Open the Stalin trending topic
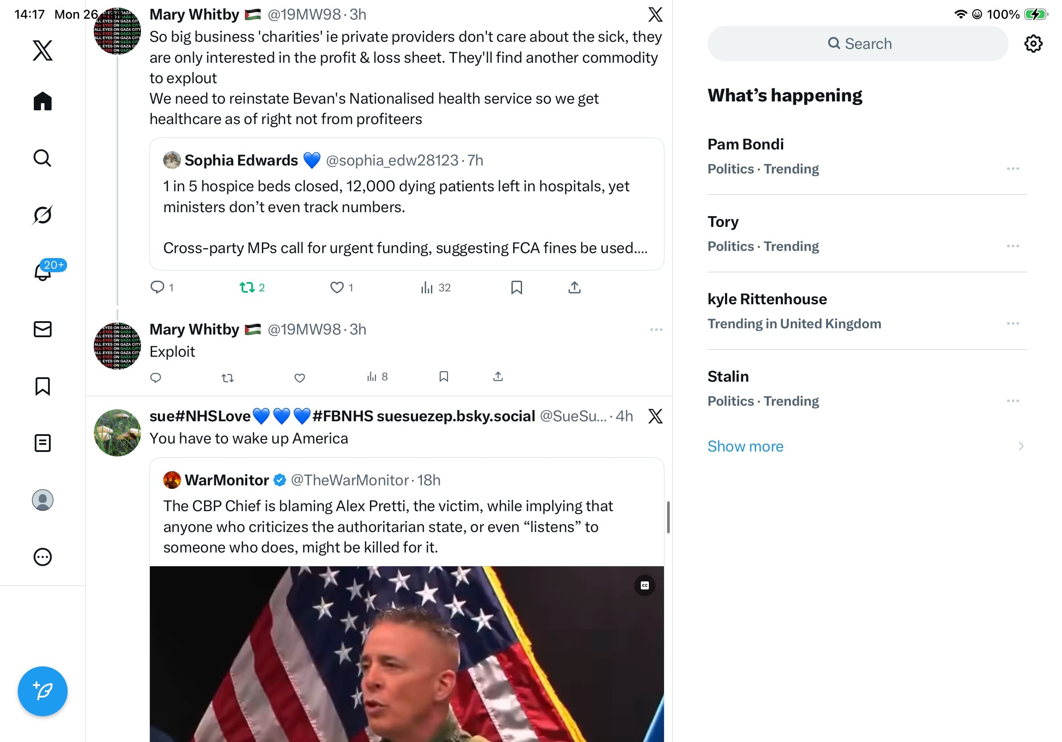Viewport: 1062px width, 742px height. 867,388
